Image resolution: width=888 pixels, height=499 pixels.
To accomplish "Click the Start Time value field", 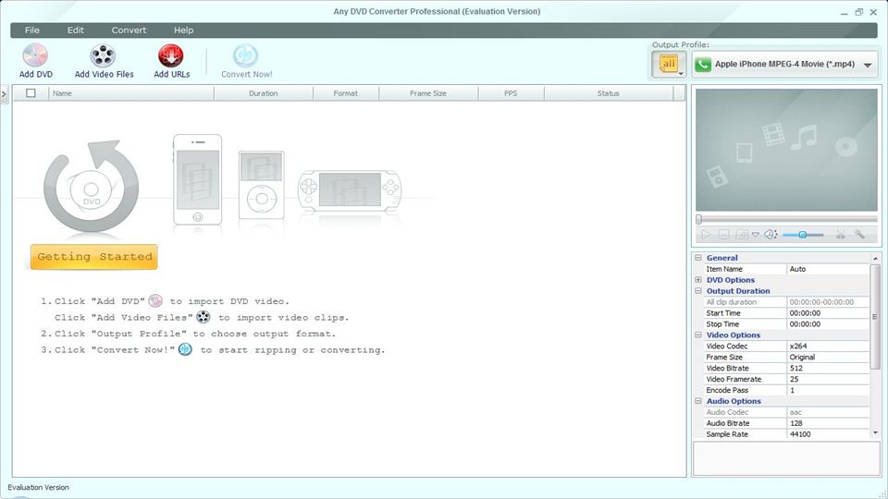I will click(x=828, y=313).
